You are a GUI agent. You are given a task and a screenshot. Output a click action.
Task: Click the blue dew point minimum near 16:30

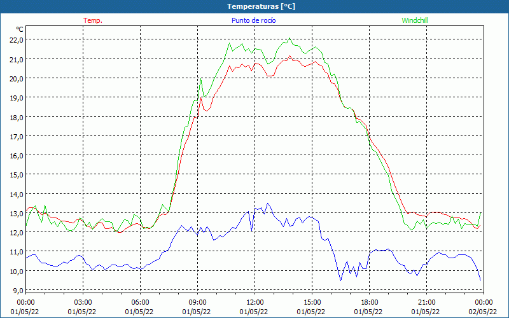click(x=340, y=280)
